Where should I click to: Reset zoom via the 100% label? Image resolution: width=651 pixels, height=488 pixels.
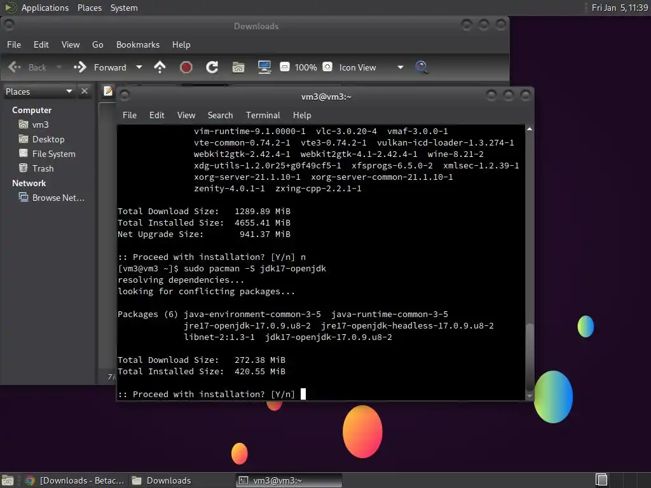tap(306, 67)
